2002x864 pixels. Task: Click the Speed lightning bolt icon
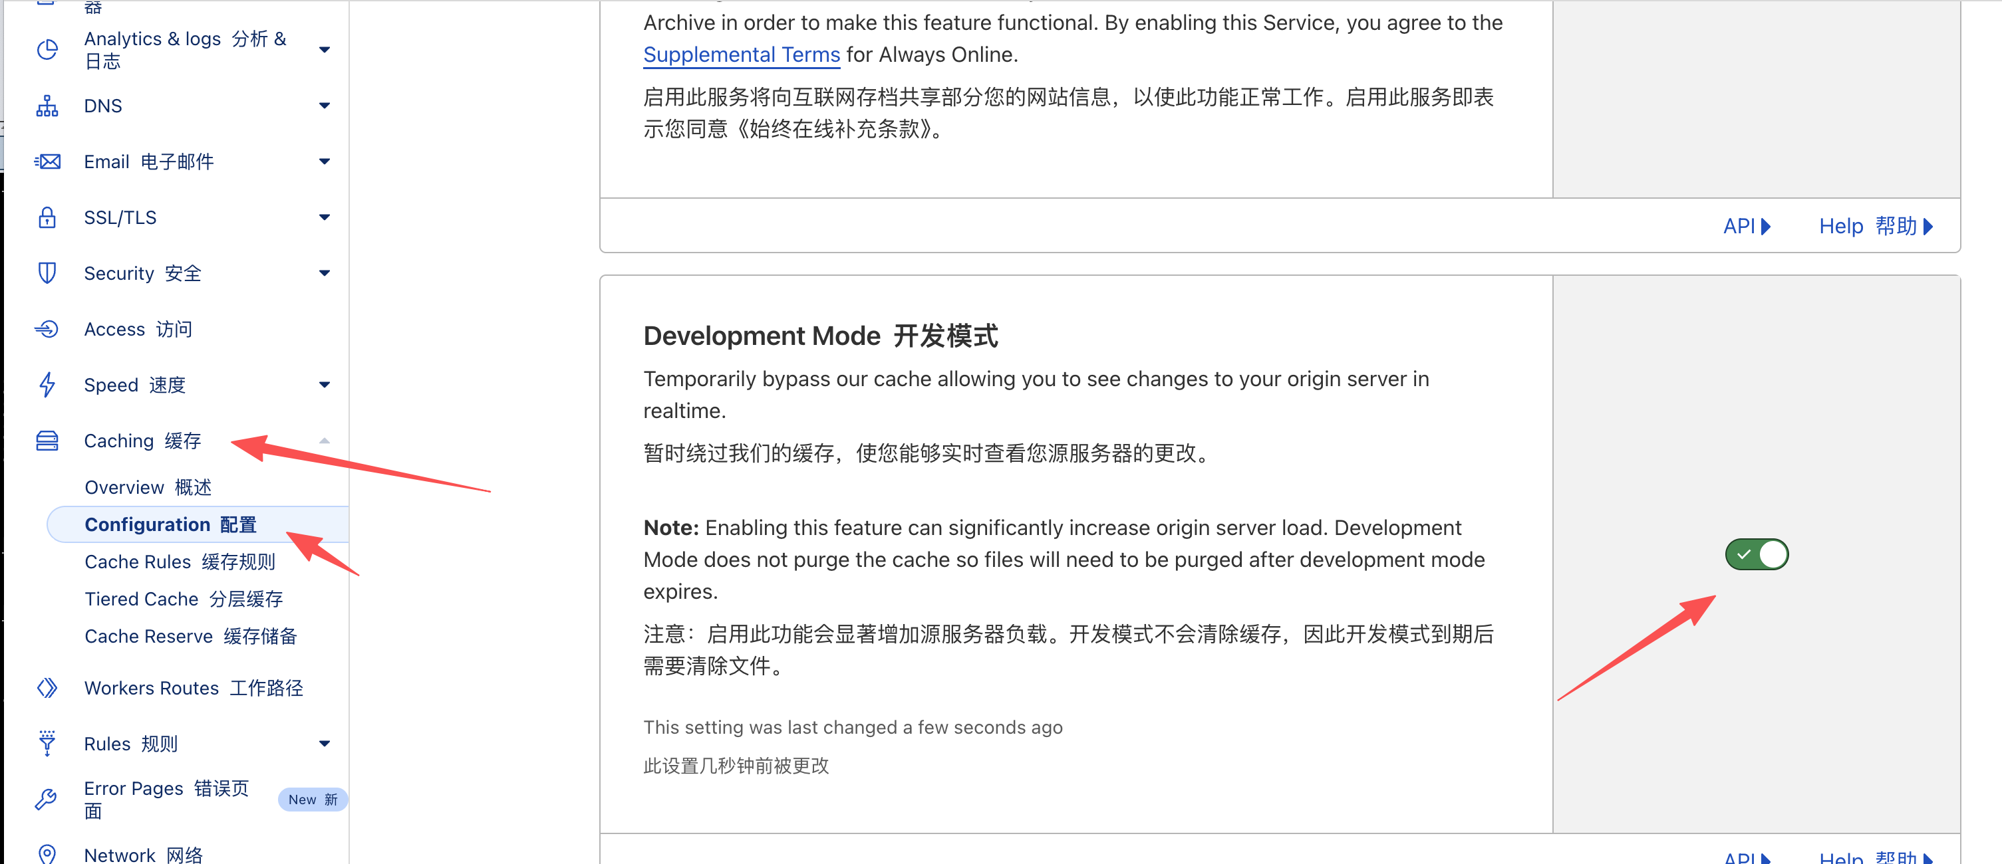[47, 385]
